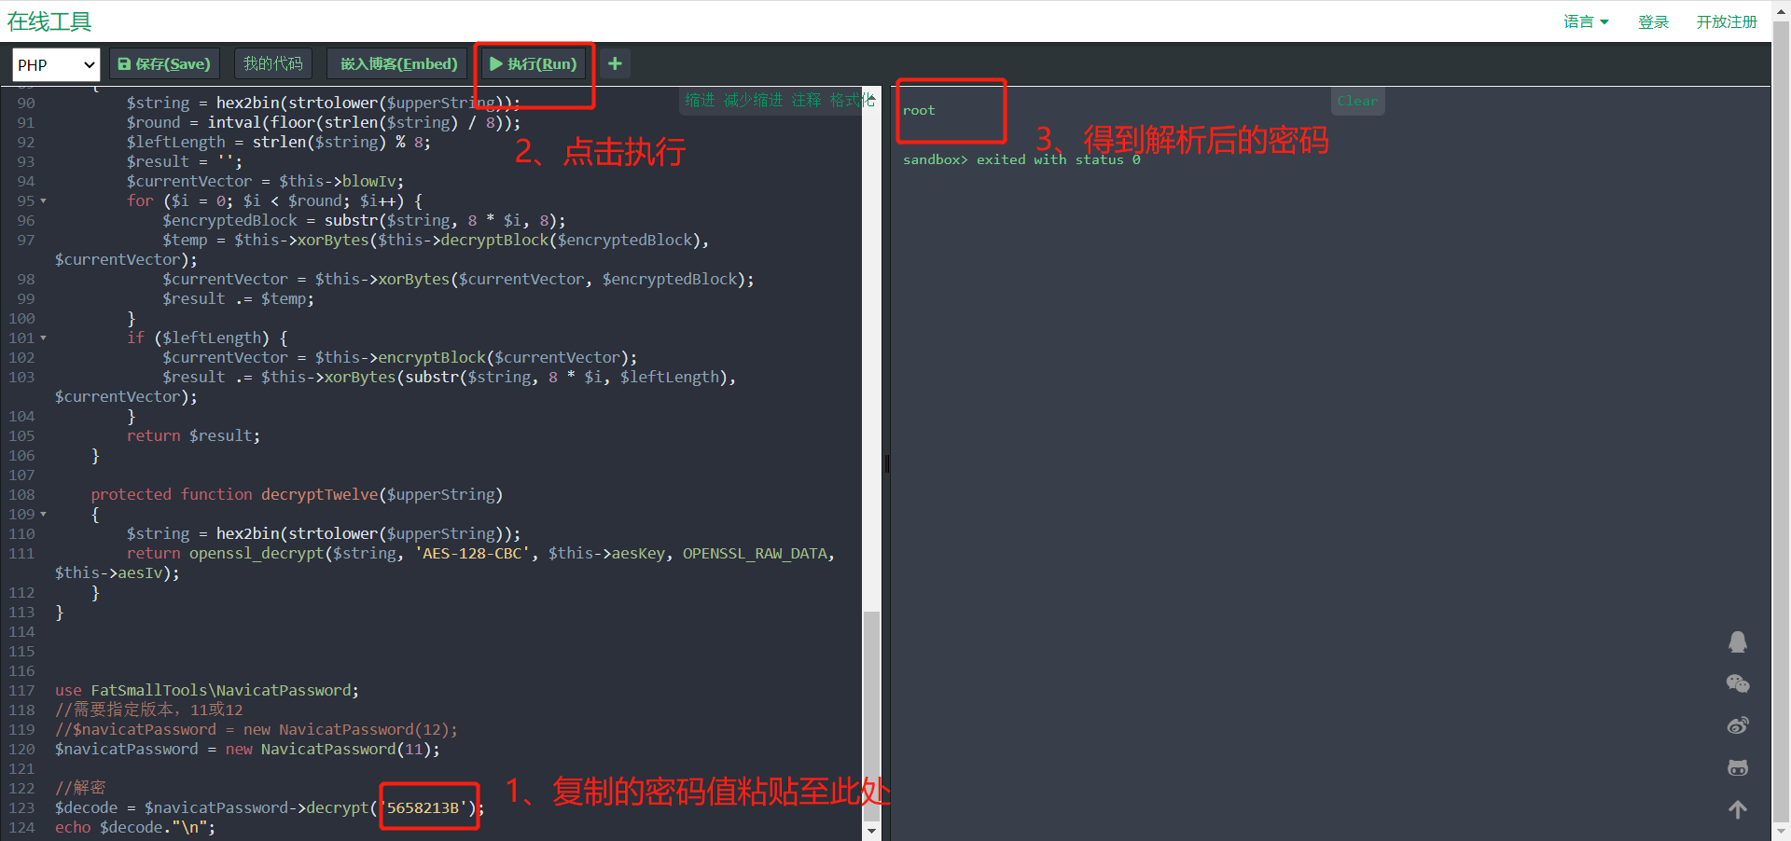Image resolution: width=1791 pixels, height=841 pixels.
Task: Open the Weibo share icon
Action: 1737,725
